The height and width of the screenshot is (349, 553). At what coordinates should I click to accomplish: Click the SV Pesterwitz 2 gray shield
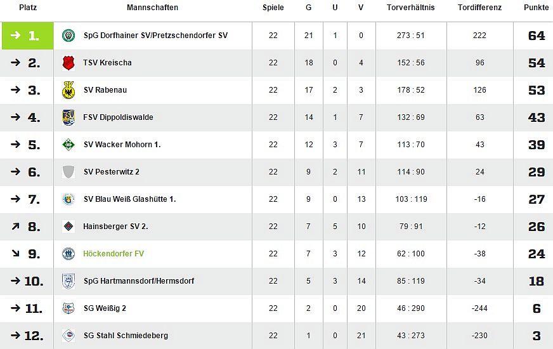pos(68,172)
